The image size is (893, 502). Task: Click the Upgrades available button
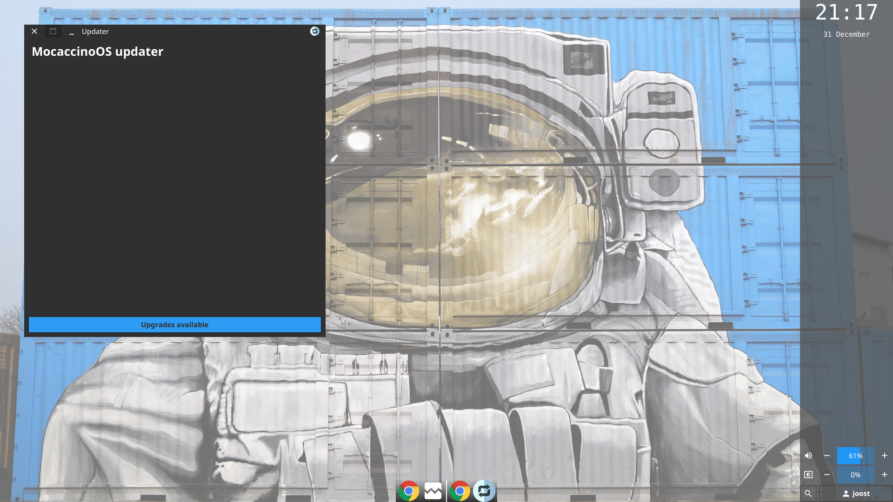[x=174, y=324]
